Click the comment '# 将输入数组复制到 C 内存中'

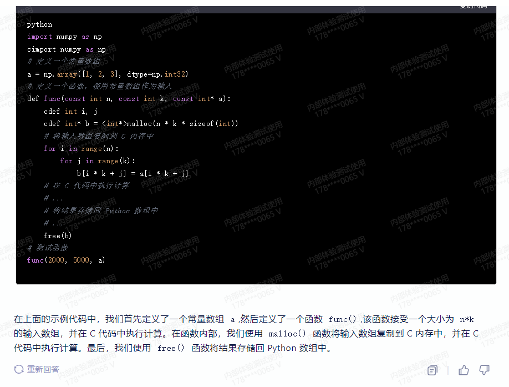pos(99,136)
